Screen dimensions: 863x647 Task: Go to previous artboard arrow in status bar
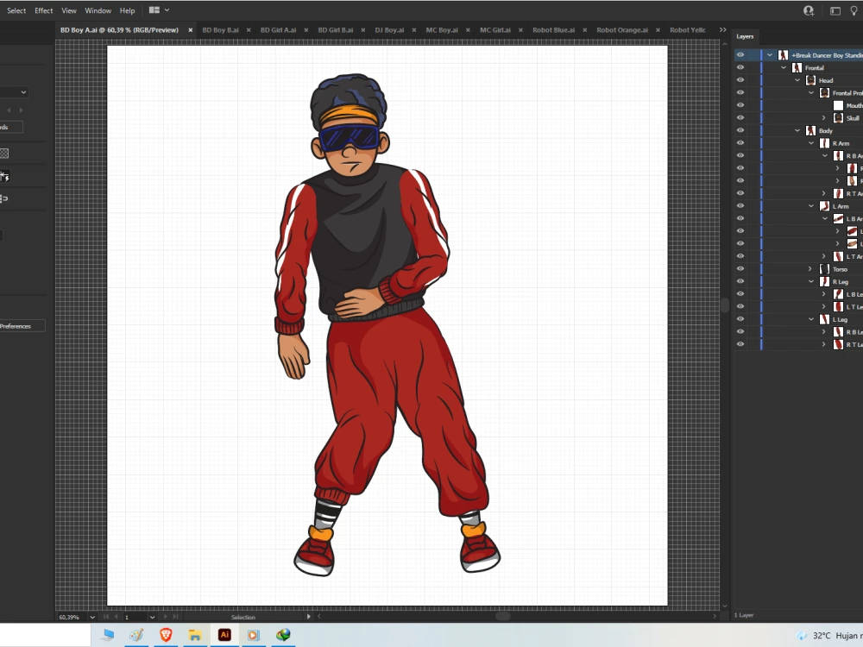pyautogui.click(x=116, y=617)
